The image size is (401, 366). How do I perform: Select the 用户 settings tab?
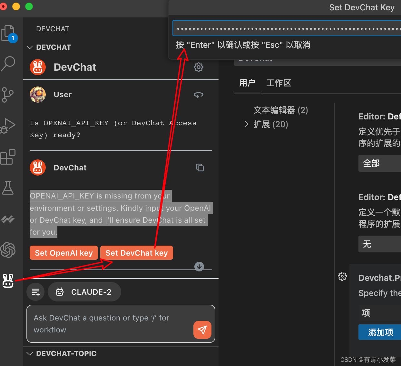coord(247,83)
